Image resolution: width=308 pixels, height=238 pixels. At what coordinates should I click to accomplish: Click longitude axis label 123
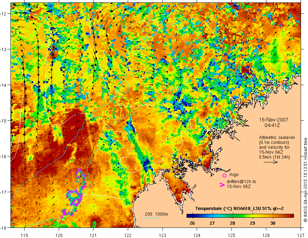pos(162,235)
